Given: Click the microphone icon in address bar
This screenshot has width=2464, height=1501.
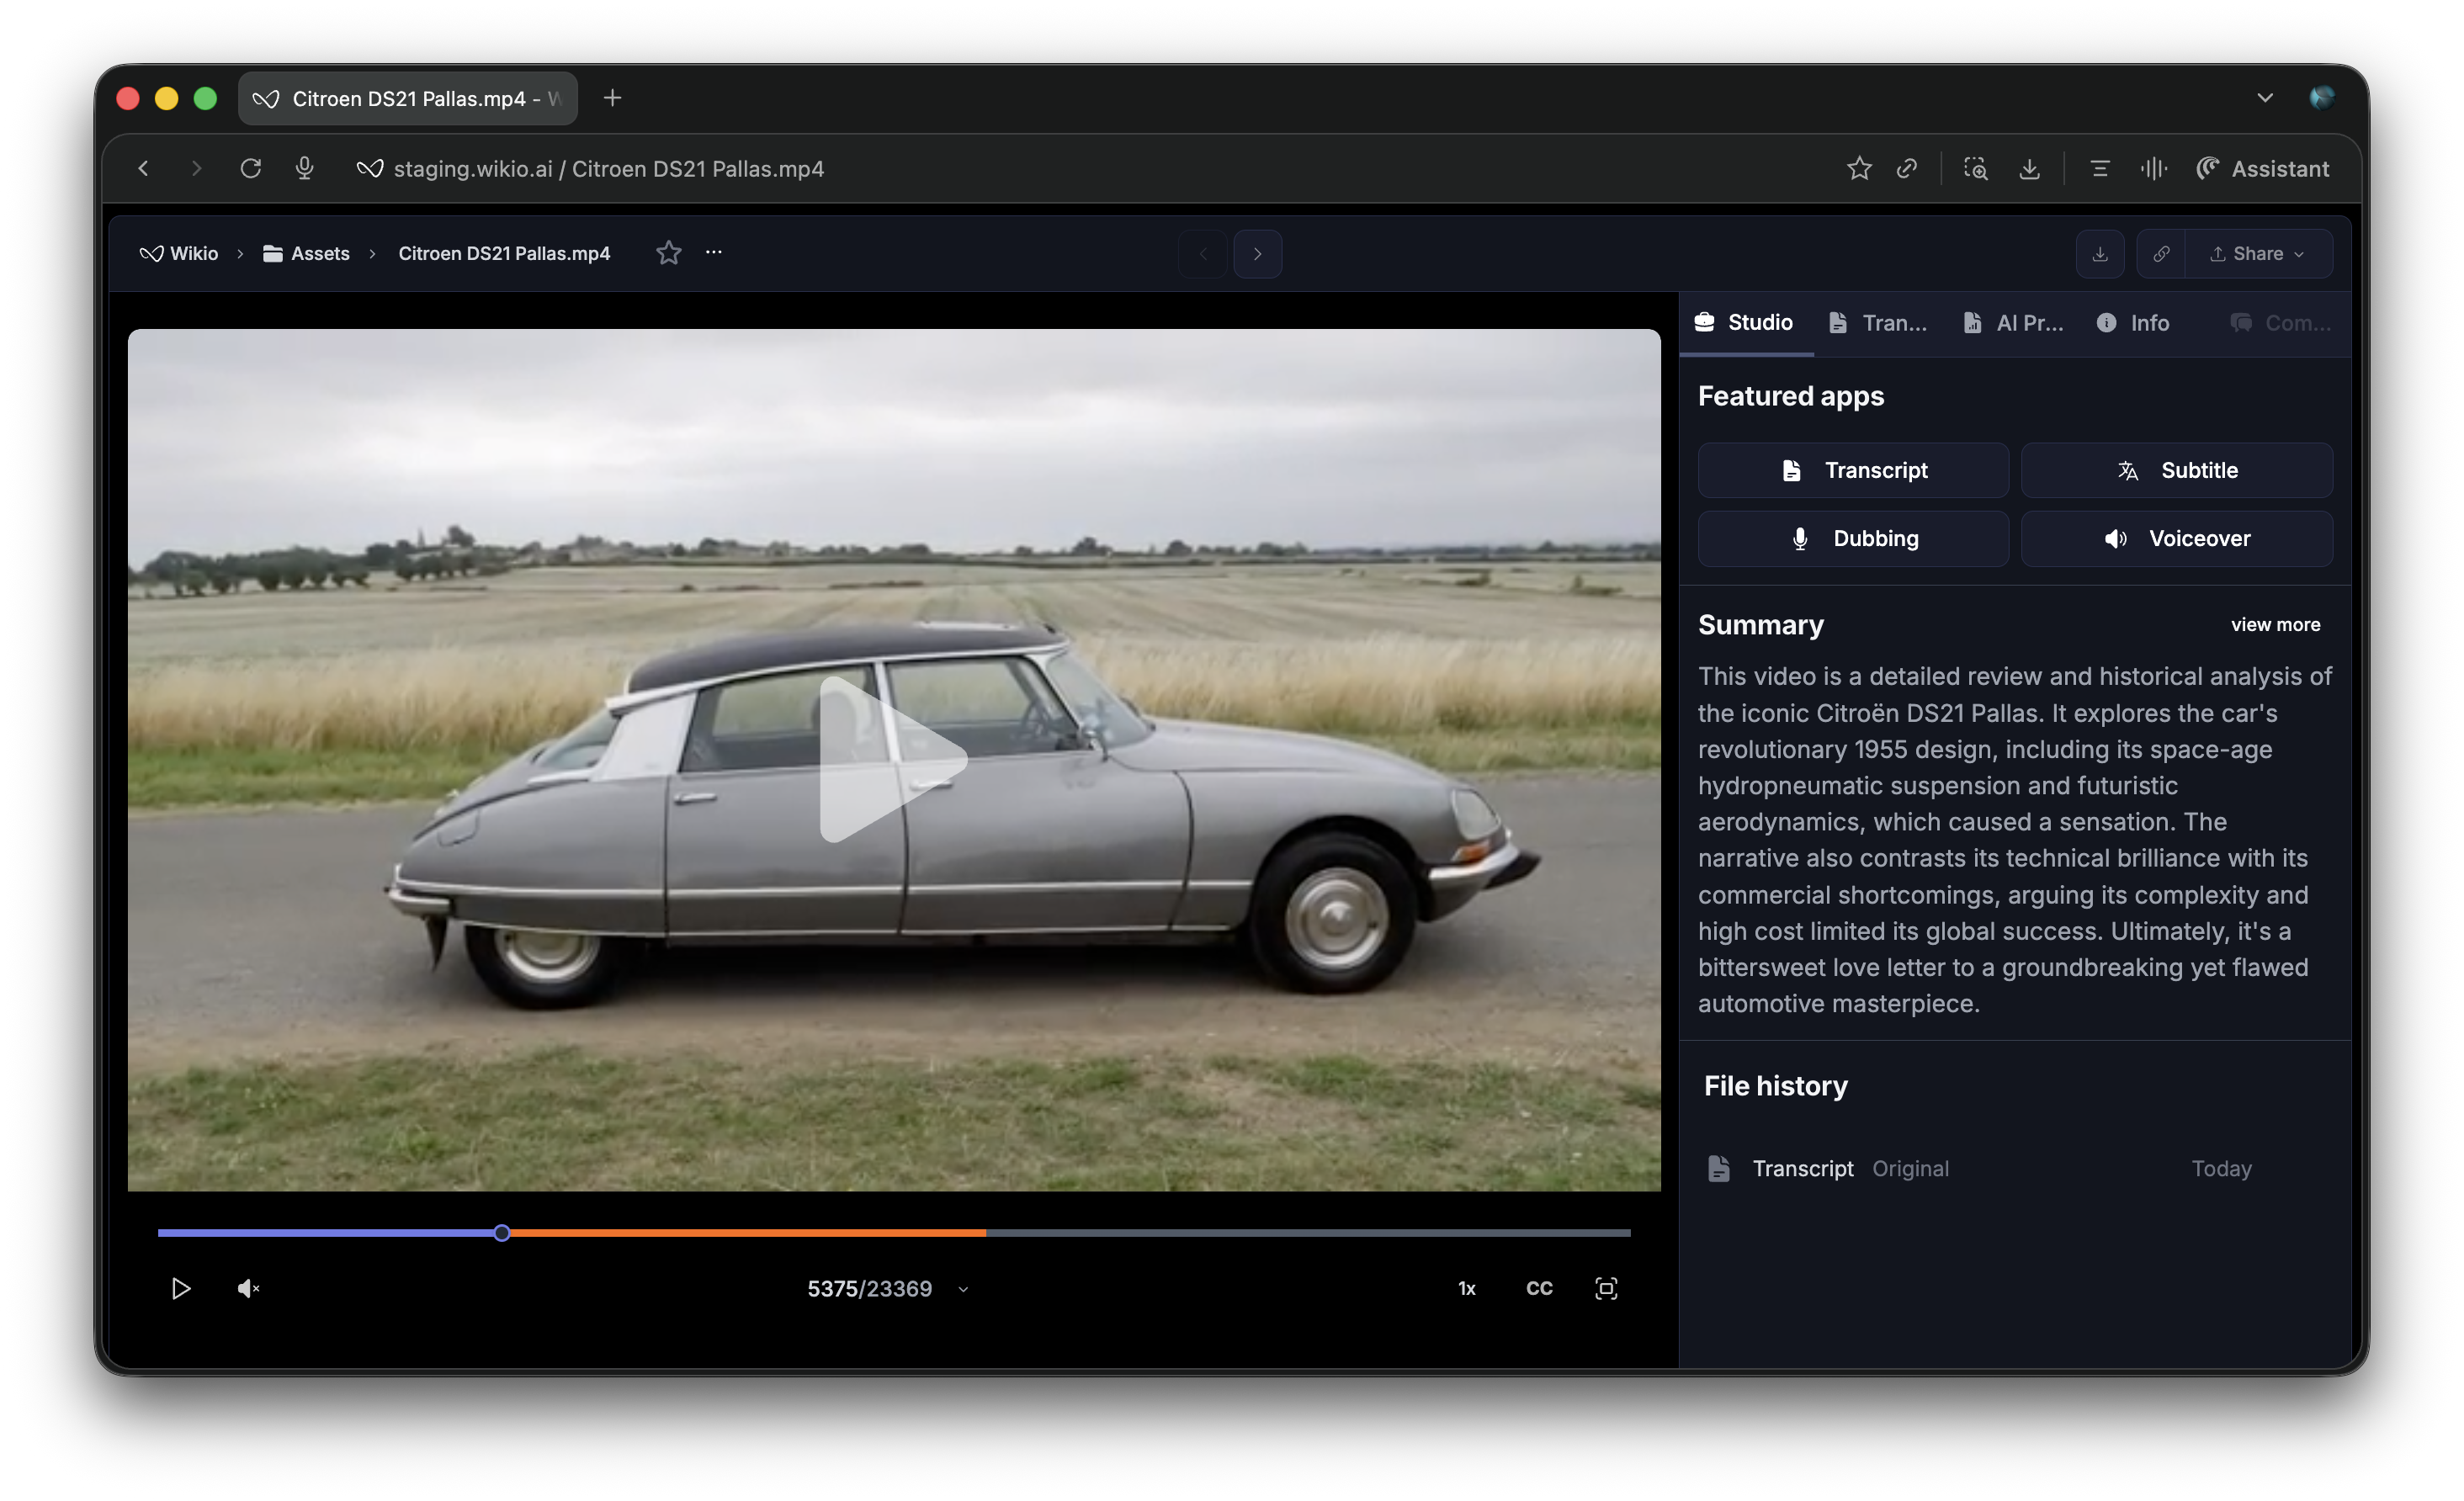Looking at the screenshot, I should 305,168.
